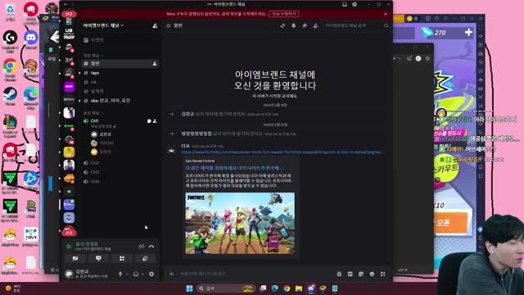Click Discord shortcut on desktop

(31, 39)
